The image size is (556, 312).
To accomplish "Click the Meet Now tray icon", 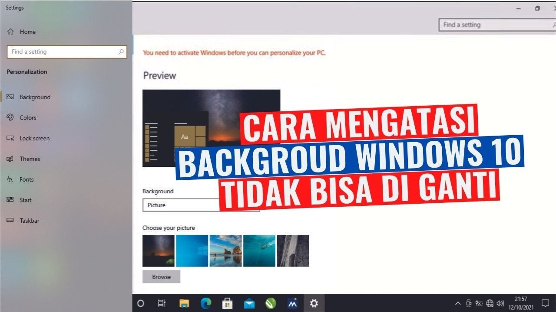I will coord(469,303).
